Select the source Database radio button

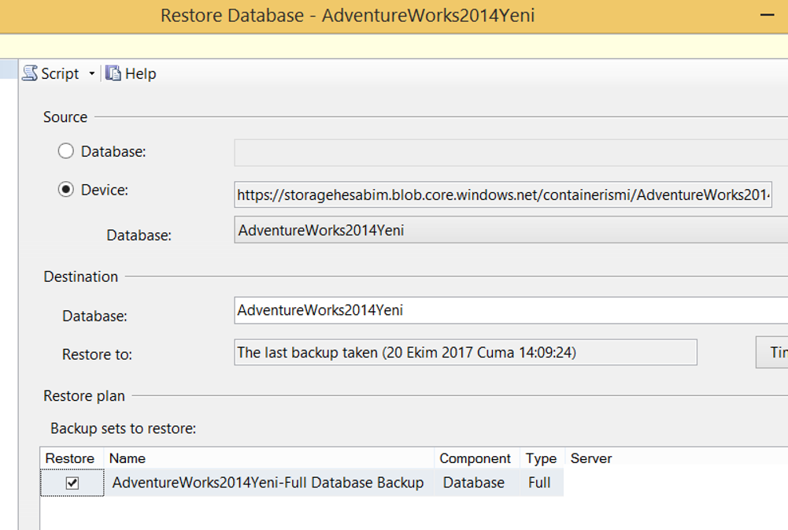point(66,151)
